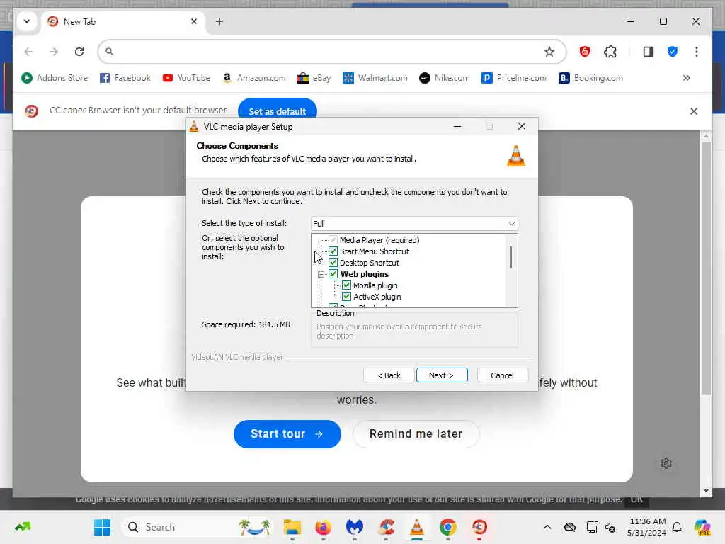Open the tab search dropdown arrow
Image resolution: width=725 pixels, height=544 pixels.
point(27,21)
